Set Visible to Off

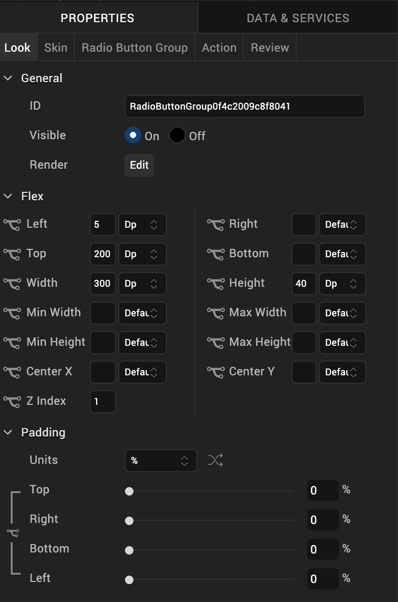177,135
